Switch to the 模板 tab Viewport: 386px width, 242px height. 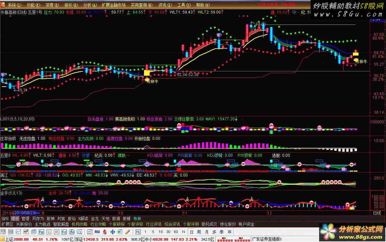pos(15,219)
